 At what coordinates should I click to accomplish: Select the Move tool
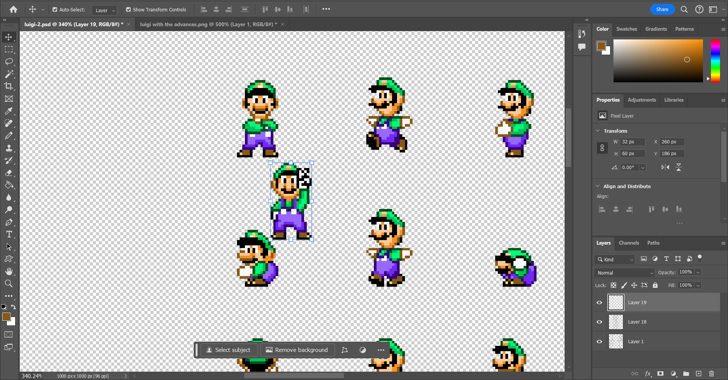(9, 37)
